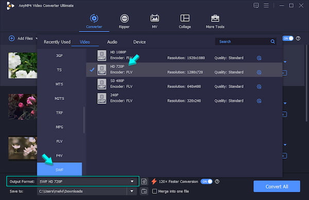Choose F4V from format list
This screenshot has height=200, width=309.
59,156
